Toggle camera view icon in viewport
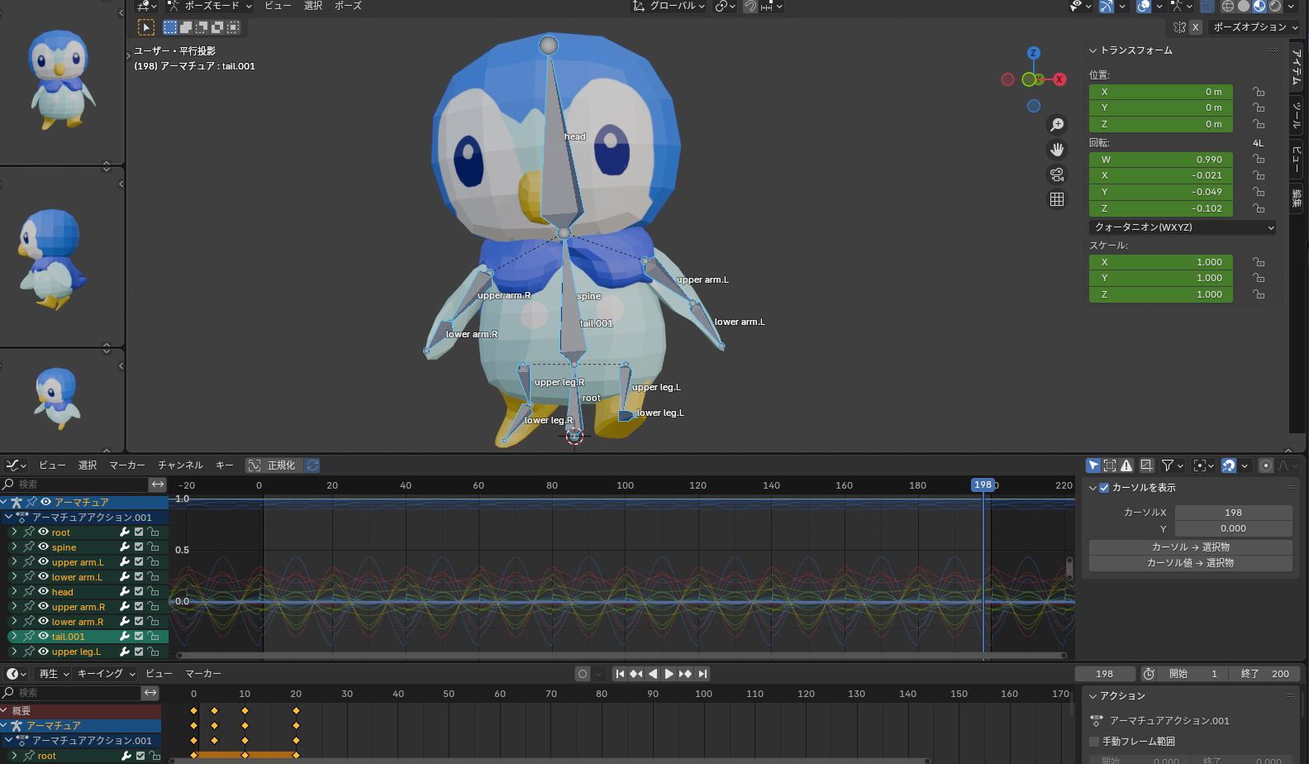The height and width of the screenshot is (764, 1309). point(1057,174)
